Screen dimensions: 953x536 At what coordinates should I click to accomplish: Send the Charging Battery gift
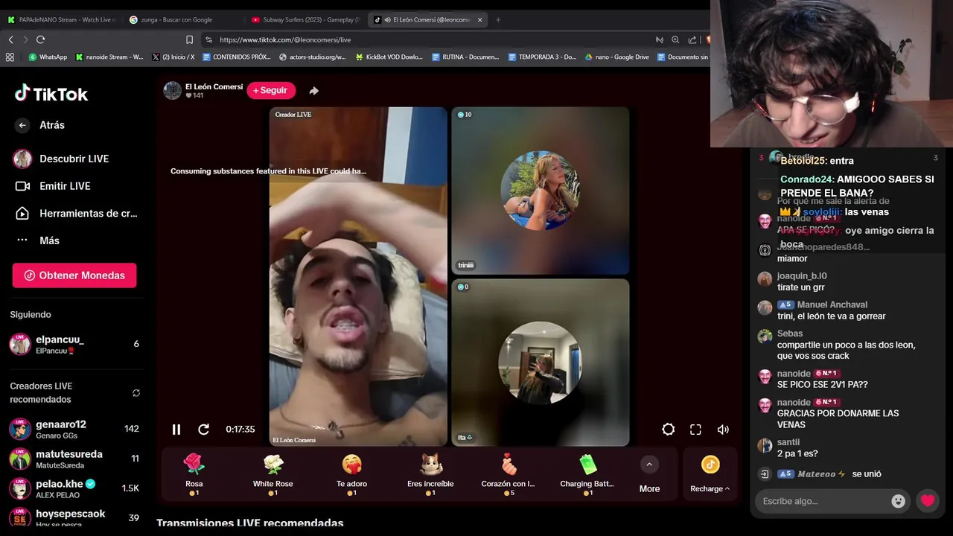click(587, 474)
